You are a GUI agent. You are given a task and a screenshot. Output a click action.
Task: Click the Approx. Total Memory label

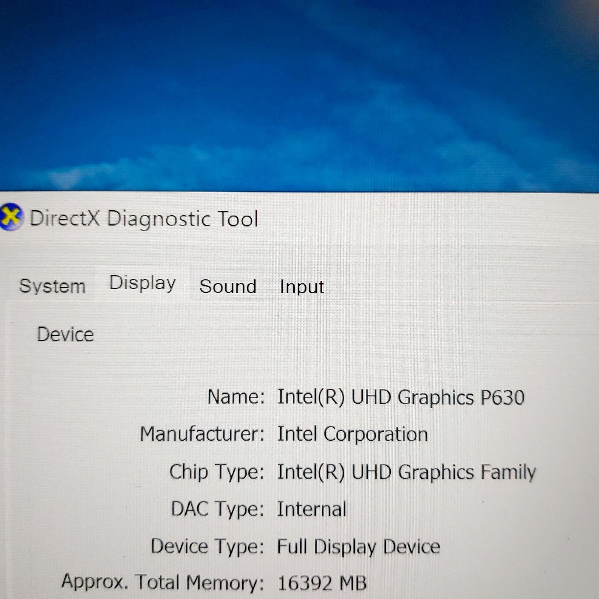pos(163,582)
